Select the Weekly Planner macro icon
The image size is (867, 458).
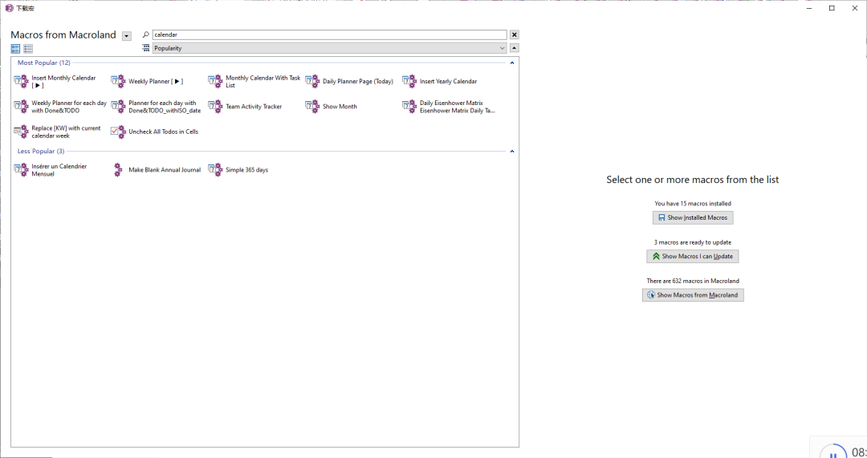tap(118, 82)
